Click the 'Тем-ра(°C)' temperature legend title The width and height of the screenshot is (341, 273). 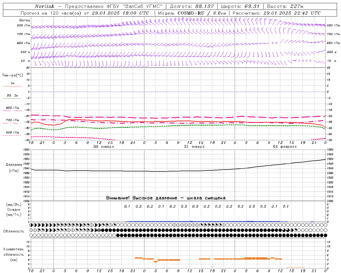13,75
